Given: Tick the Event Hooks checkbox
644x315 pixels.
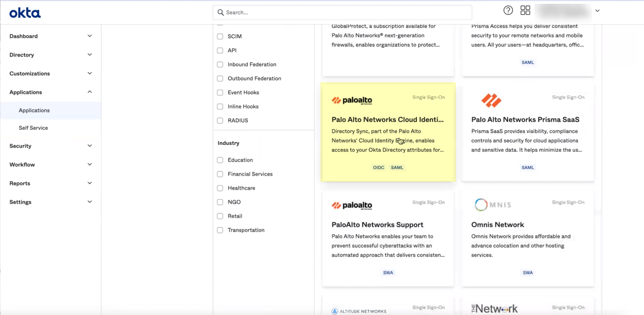Looking at the screenshot, I should (220, 93).
